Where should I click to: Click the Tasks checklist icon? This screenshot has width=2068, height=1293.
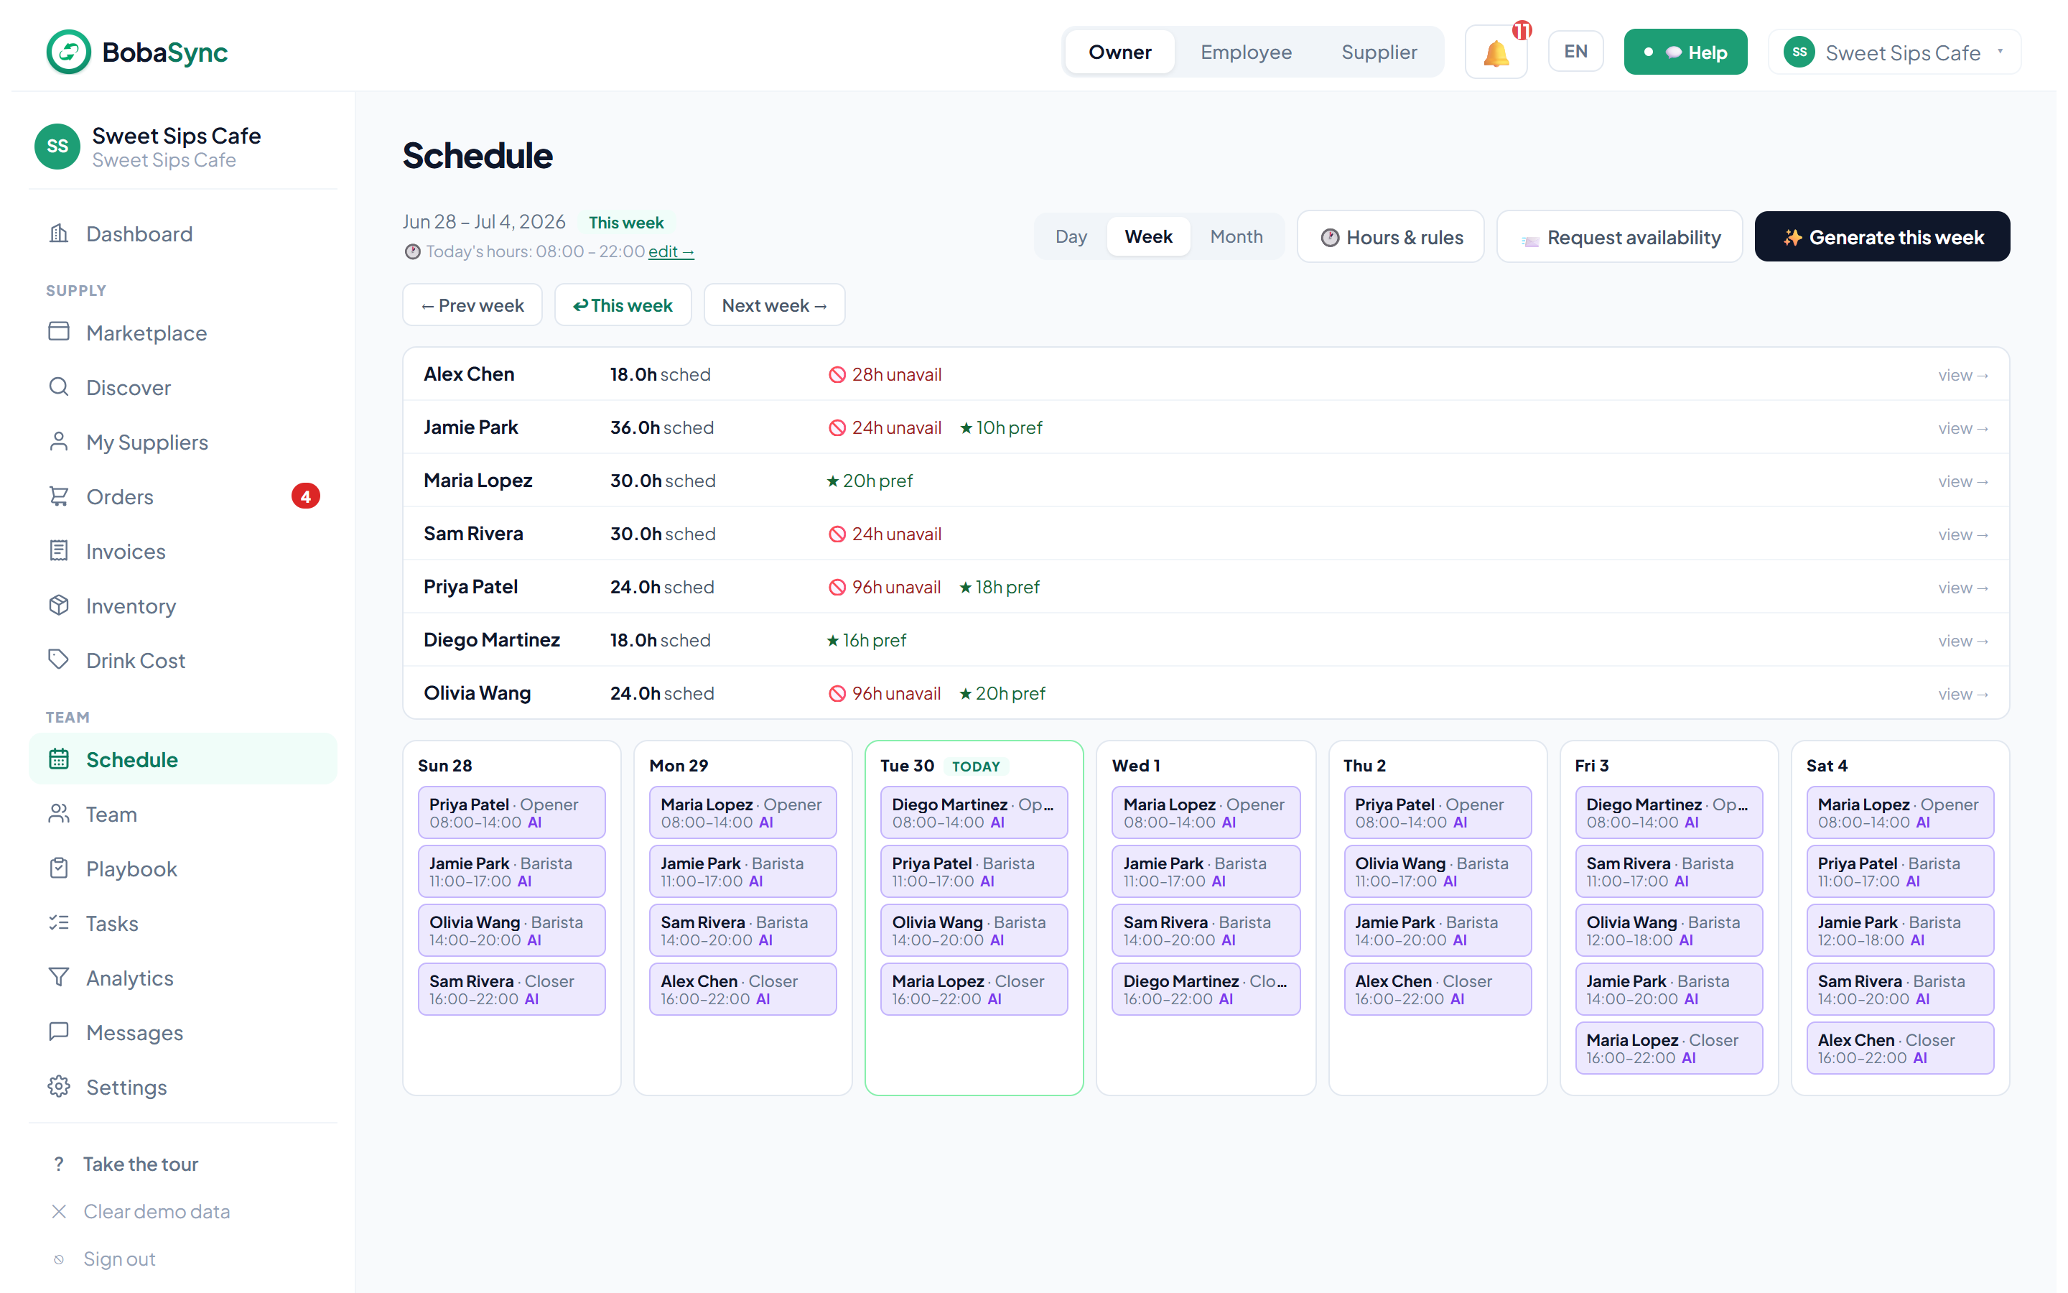[x=59, y=923]
